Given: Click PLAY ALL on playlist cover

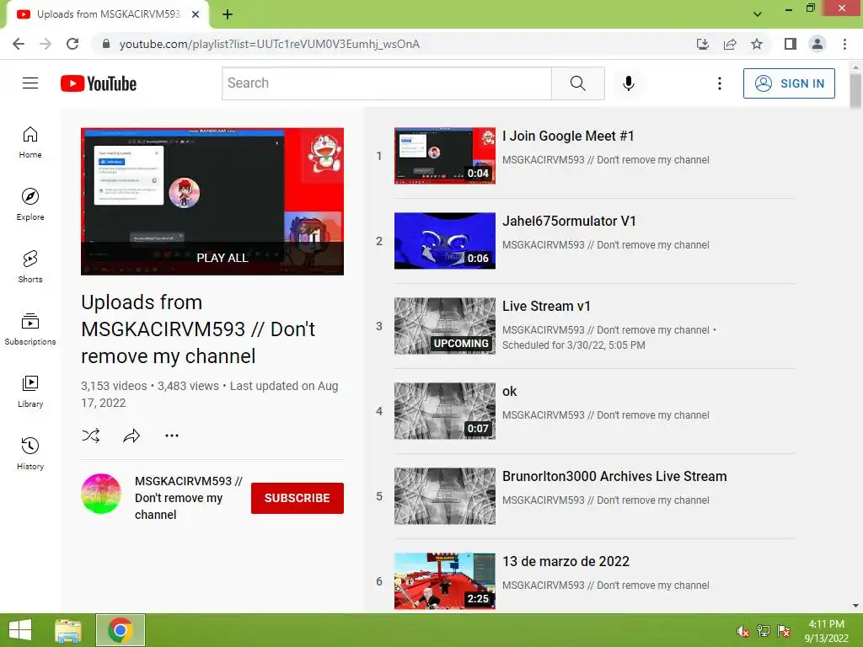Looking at the screenshot, I should tap(222, 258).
